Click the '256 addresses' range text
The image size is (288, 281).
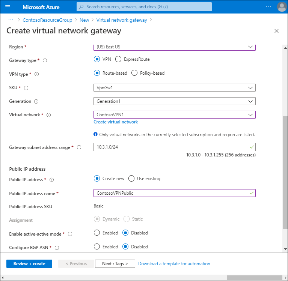pyautogui.click(x=240, y=155)
